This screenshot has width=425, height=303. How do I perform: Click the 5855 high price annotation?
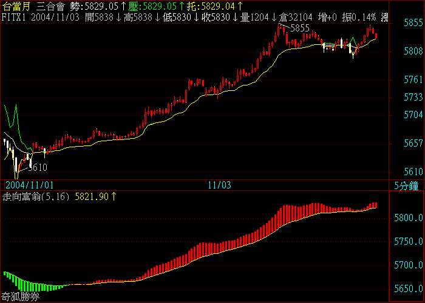(300, 28)
